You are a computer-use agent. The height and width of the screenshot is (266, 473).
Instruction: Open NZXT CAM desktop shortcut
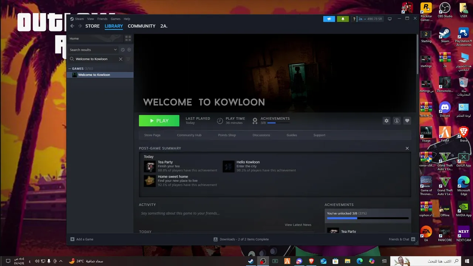[x=463, y=234]
